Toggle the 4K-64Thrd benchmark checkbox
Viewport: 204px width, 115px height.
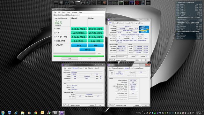(55, 37)
